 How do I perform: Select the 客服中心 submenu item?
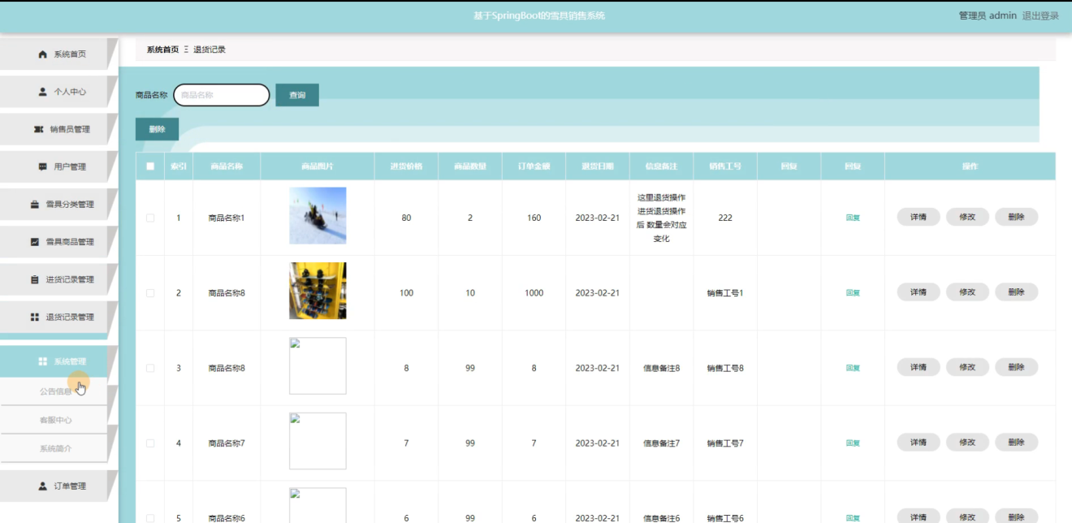pyautogui.click(x=55, y=420)
